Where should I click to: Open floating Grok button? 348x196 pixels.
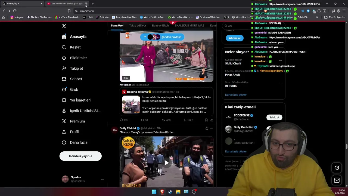337,168
